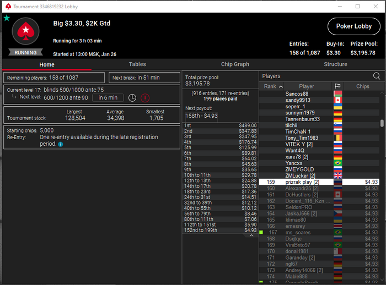This screenshot has height=285, width=386.
Task: Sort by the Player column header
Action: click(306, 86)
